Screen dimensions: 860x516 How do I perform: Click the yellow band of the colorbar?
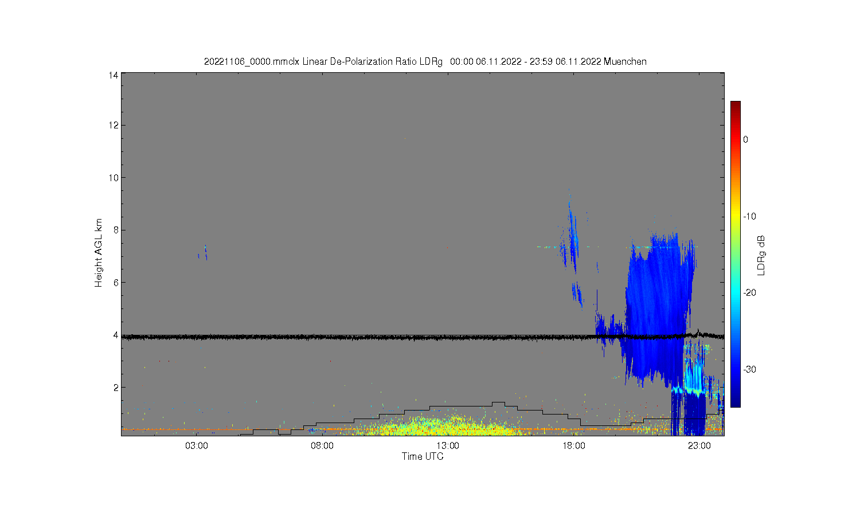tap(736, 216)
